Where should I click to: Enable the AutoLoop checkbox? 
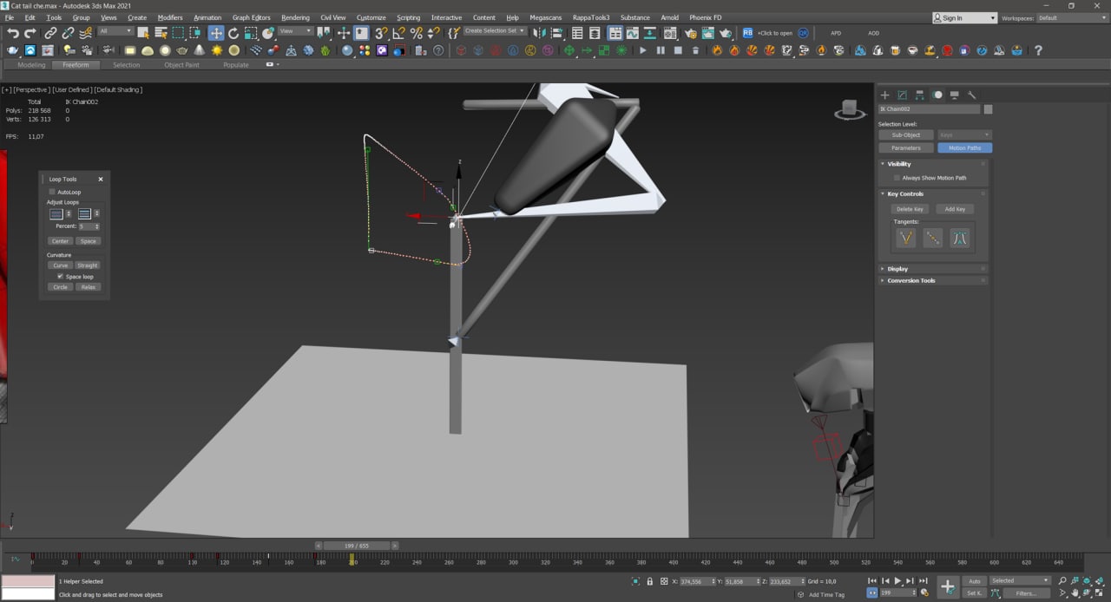pyautogui.click(x=52, y=192)
